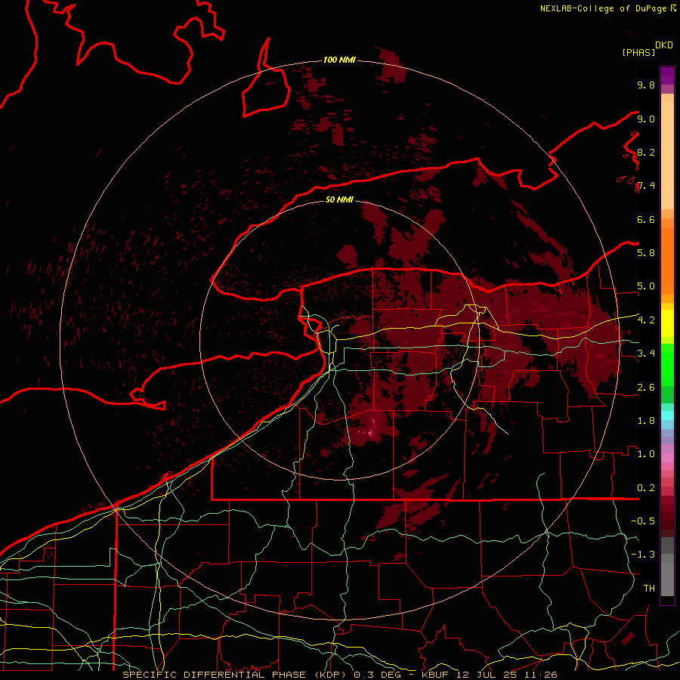Viewport: 680px width, 680px height.
Task: Click the 5.8 scale value
Action: [646, 252]
